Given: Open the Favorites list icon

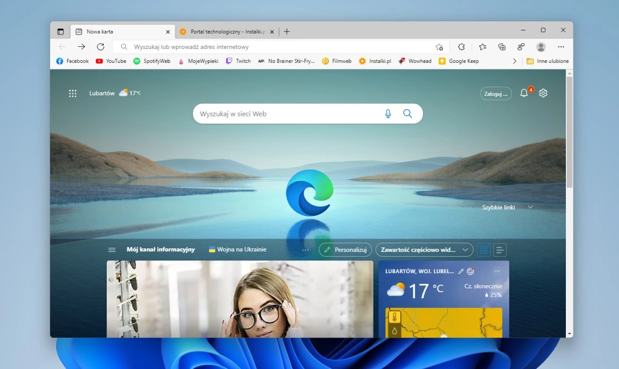Looking at the screenshot, I should 483,46.
